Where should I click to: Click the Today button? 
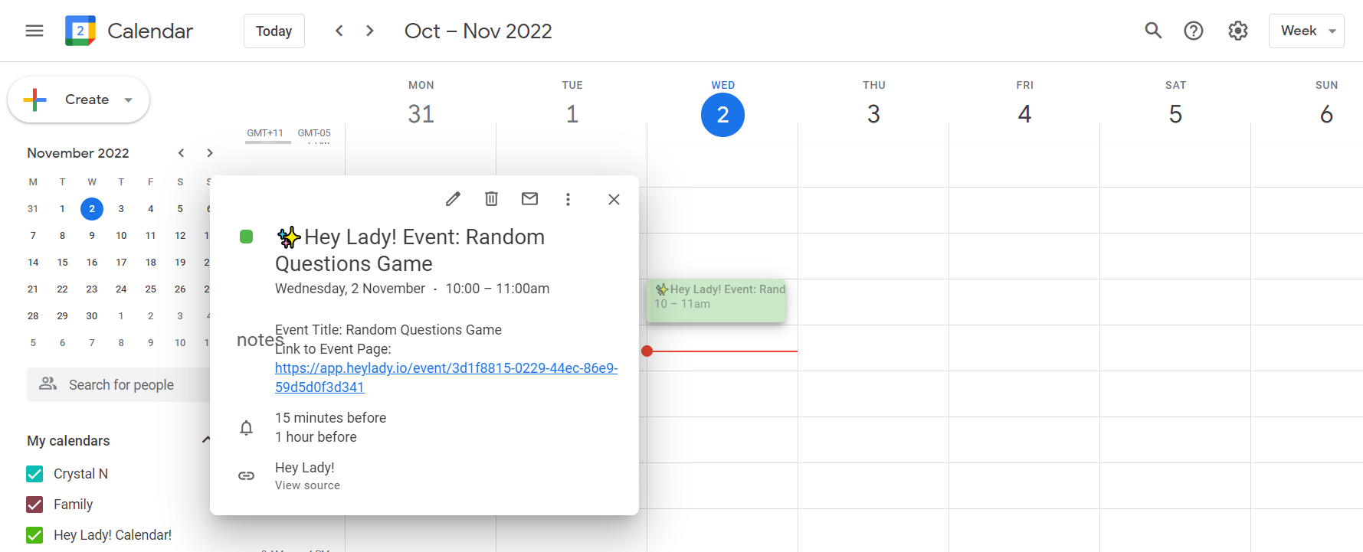274,31
